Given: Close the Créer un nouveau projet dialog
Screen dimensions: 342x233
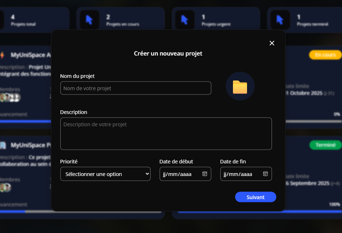Looking at the screenshot, I should (x=272, y=43).
